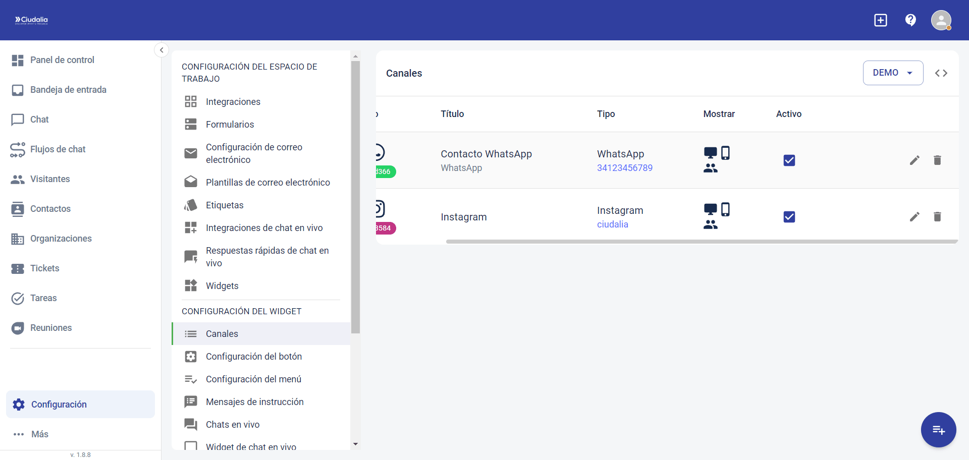The height and width of the screenshot is (460, 969).
Task: Click the Integraciones grid icon
Action: click(x=191, y=101)
